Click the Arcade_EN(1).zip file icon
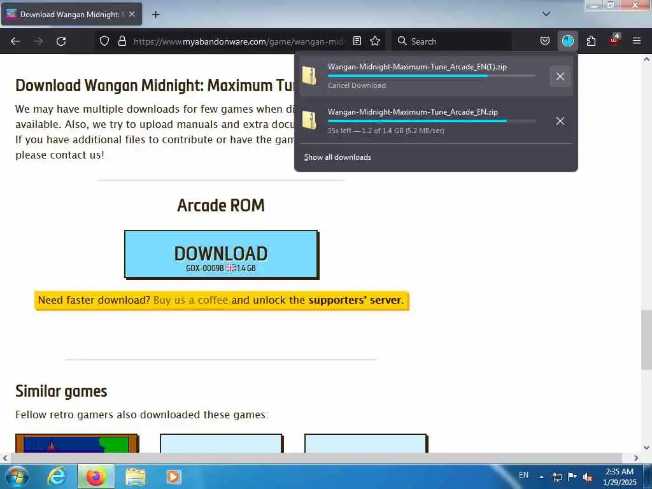The height and width of the screenshot is (489, 652). pyautogui.click(x=310, y=76)
